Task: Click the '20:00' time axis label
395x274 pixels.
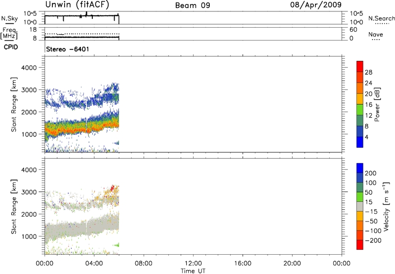Action: [x=292, y=264]
